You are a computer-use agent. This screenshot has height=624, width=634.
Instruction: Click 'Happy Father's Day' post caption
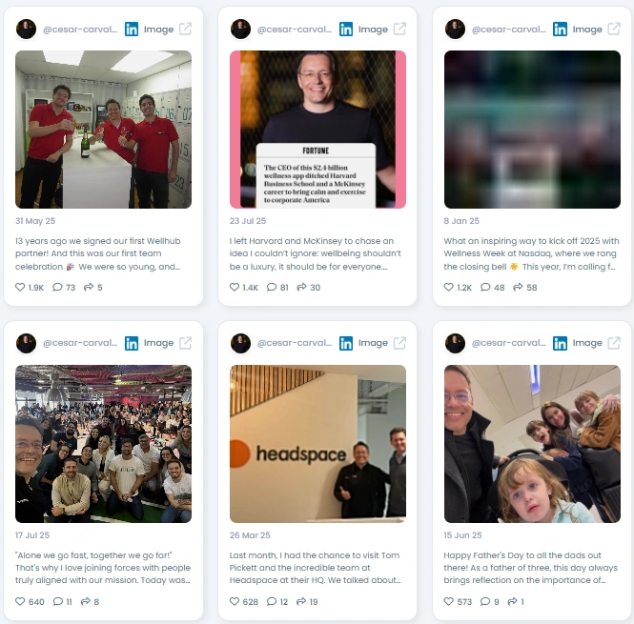point(530,568)
